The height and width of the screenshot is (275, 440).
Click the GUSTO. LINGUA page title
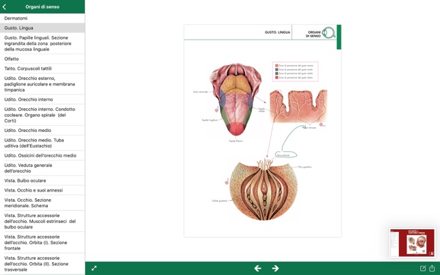(277, 32)
